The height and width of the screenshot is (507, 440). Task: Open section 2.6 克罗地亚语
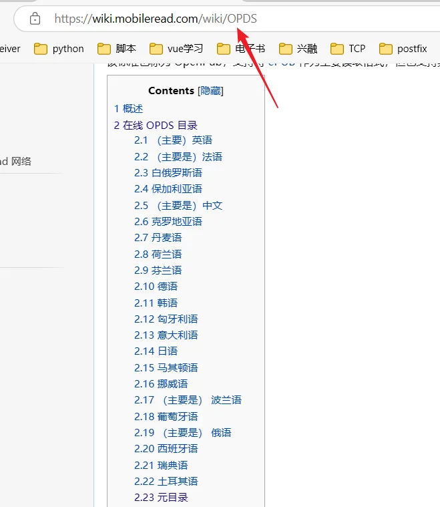[168, 222]
